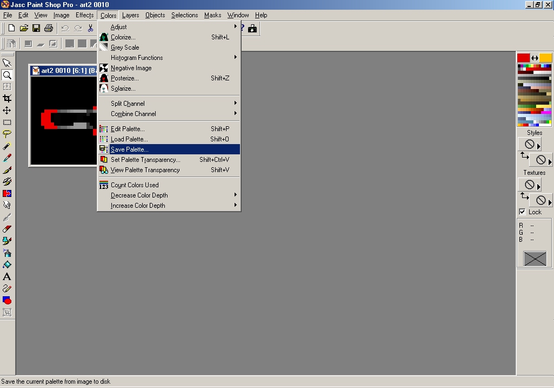Expand the Adjust submenu
554x388 pixels.
point(169,27)
